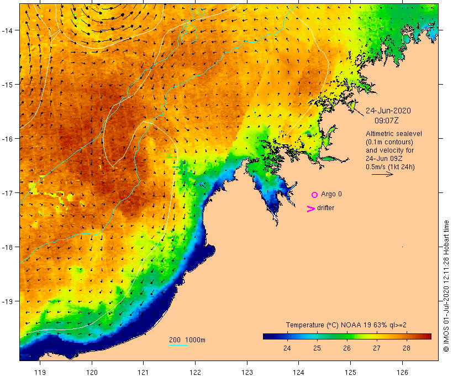453x376 pixels.
Task: Click the '124' longitude axis label
Action: (298, 372)
